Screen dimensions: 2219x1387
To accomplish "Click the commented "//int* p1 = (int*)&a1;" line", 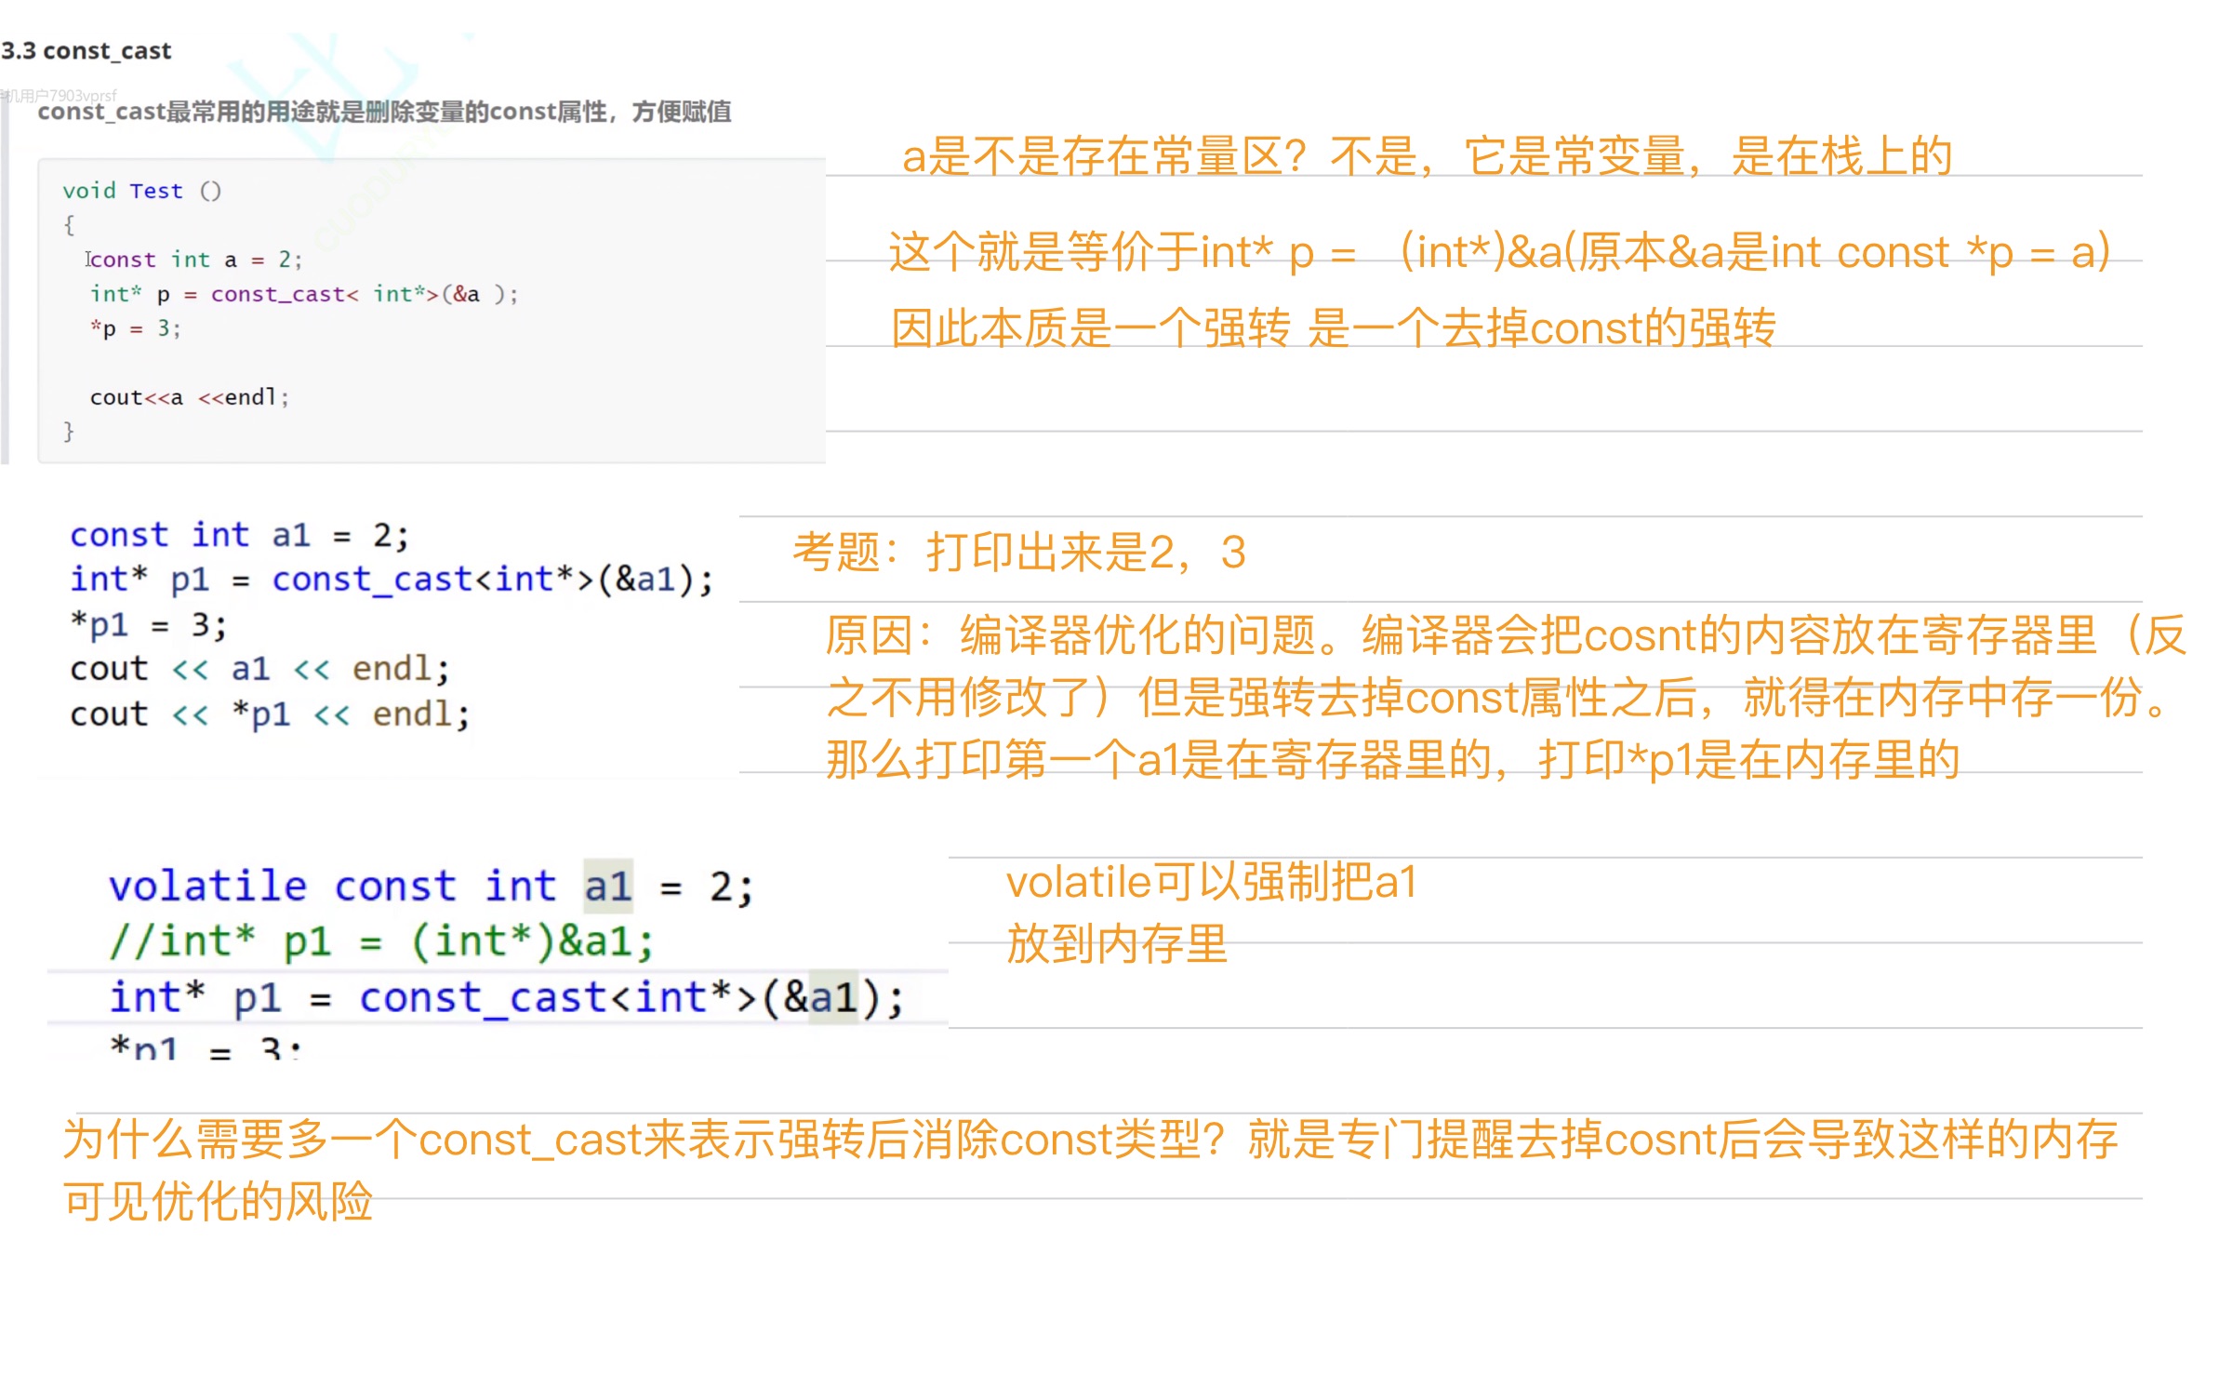I will (x=381, y=941).
